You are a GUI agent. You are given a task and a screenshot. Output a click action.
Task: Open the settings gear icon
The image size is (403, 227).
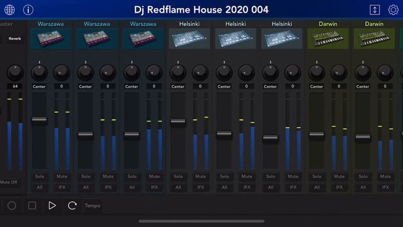tap(393, 10)
